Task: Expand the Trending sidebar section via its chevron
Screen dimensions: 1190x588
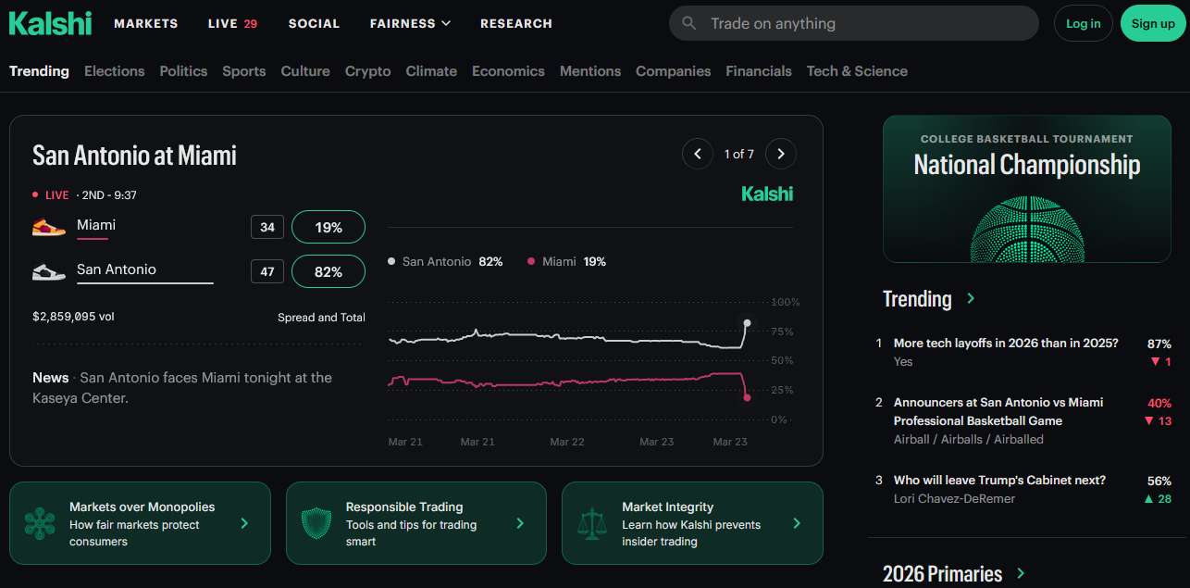Action: tap(971, 299)
